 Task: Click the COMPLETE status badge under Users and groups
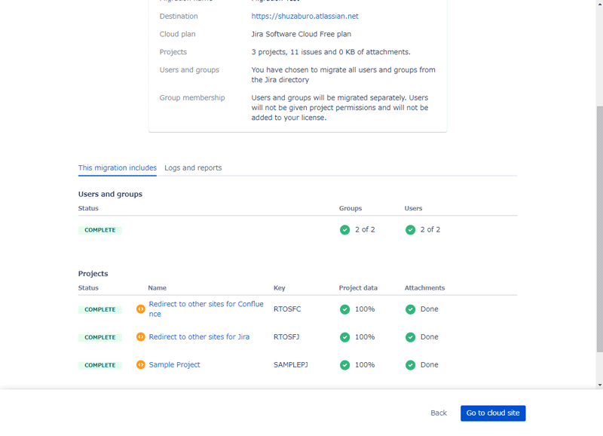[100, 230]
